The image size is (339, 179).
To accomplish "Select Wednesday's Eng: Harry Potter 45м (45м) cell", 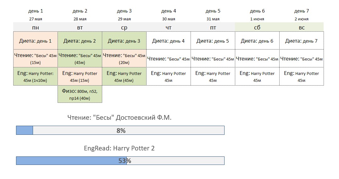I will 124,76.
